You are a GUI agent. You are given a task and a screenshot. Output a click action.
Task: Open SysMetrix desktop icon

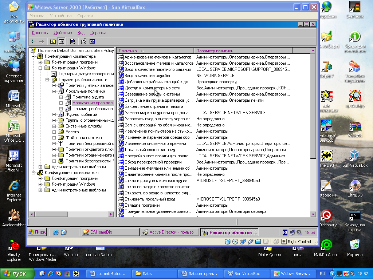click(355, 10)
